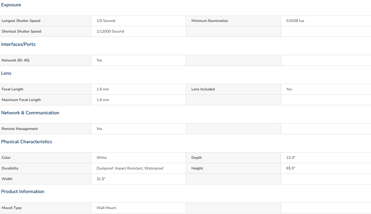Click the Lens Included label
This screenshot has height=214, width=371.
pyautogui.click(x=203, y=89)
